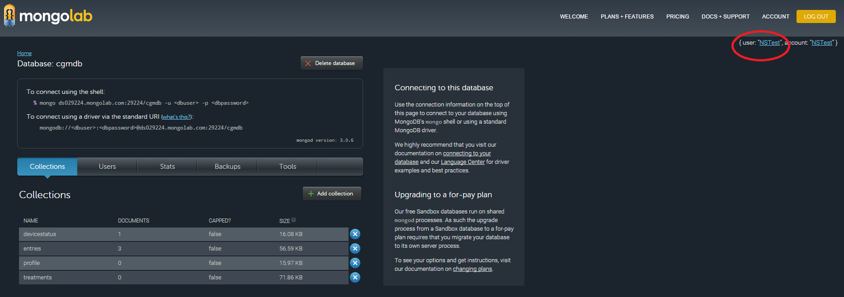Click the Delete database button

pos(331,63)
